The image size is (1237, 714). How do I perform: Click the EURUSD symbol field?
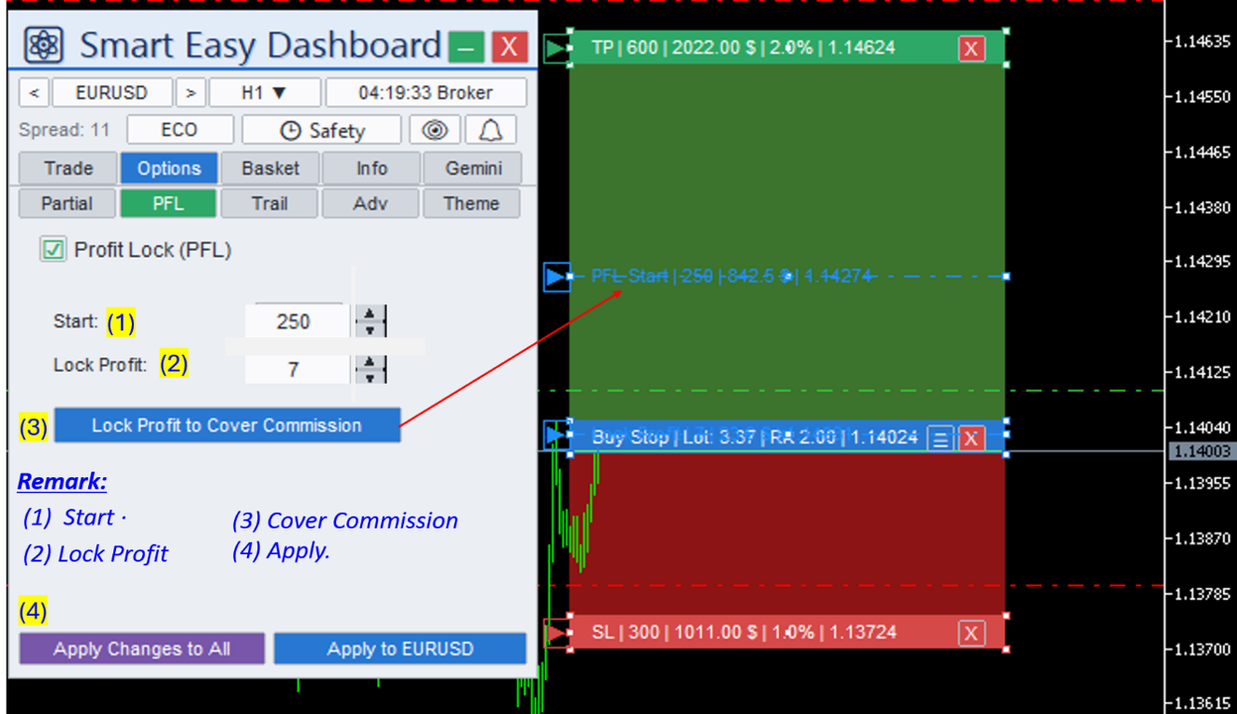point(112,93)
